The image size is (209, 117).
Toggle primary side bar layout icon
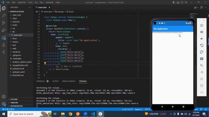point(174,2)
